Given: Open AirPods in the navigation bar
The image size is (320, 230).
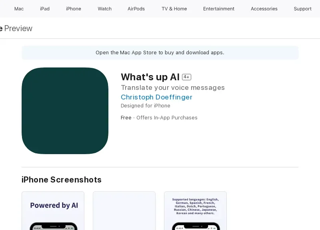Looking at the screenshot, I should (x=136, y=9).
